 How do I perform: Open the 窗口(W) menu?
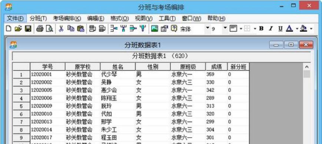click(192, 19)
